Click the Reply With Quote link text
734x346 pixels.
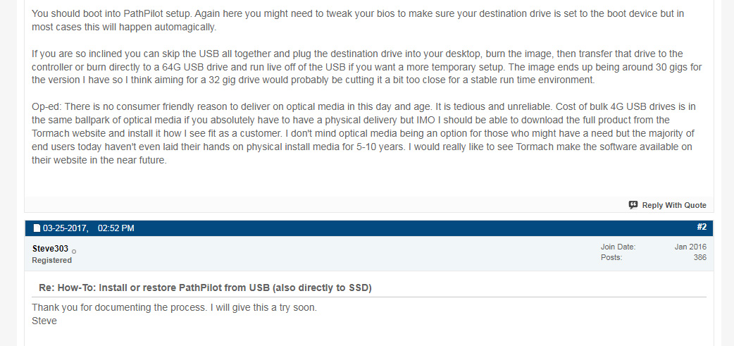pos(673,205)
